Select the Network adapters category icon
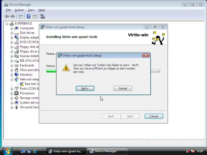Image resolution: width=207 pixels, height=155 pixels. (x=17, y=79)
